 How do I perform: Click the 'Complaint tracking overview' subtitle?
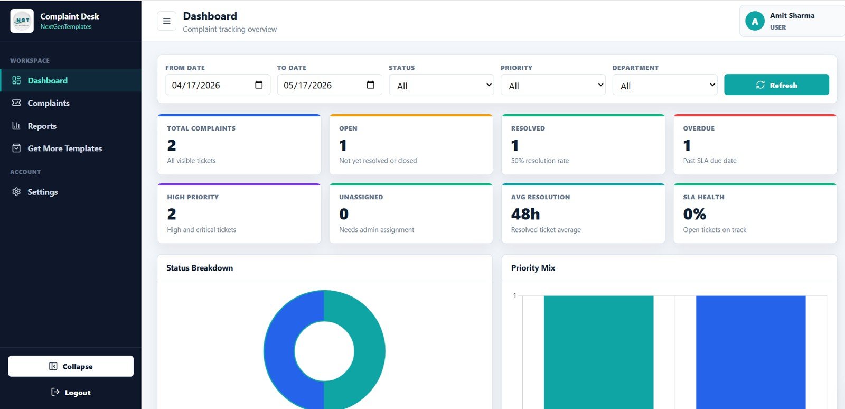[x=230, y=30]
